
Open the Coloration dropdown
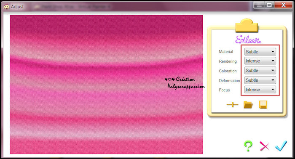coord(260,70)
